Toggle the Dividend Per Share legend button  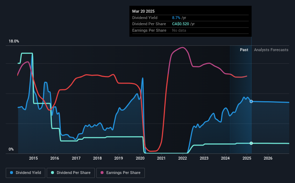71,173
